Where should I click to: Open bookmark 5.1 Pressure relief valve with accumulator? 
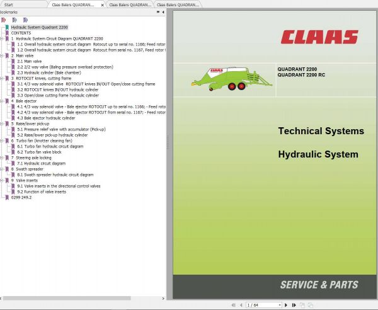pos(61,129)
